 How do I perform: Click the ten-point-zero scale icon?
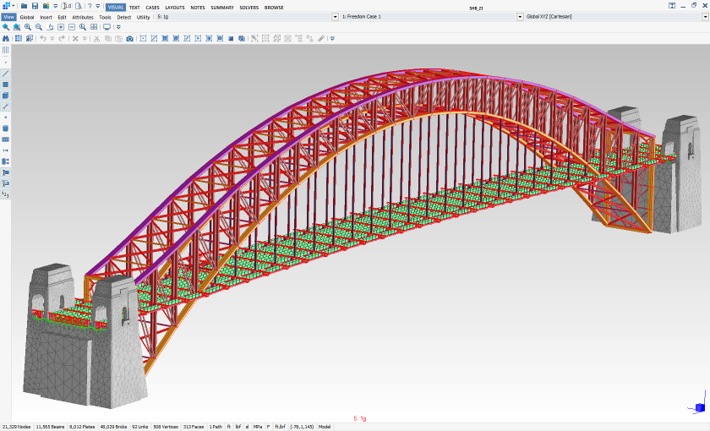[x=67, y=6]
